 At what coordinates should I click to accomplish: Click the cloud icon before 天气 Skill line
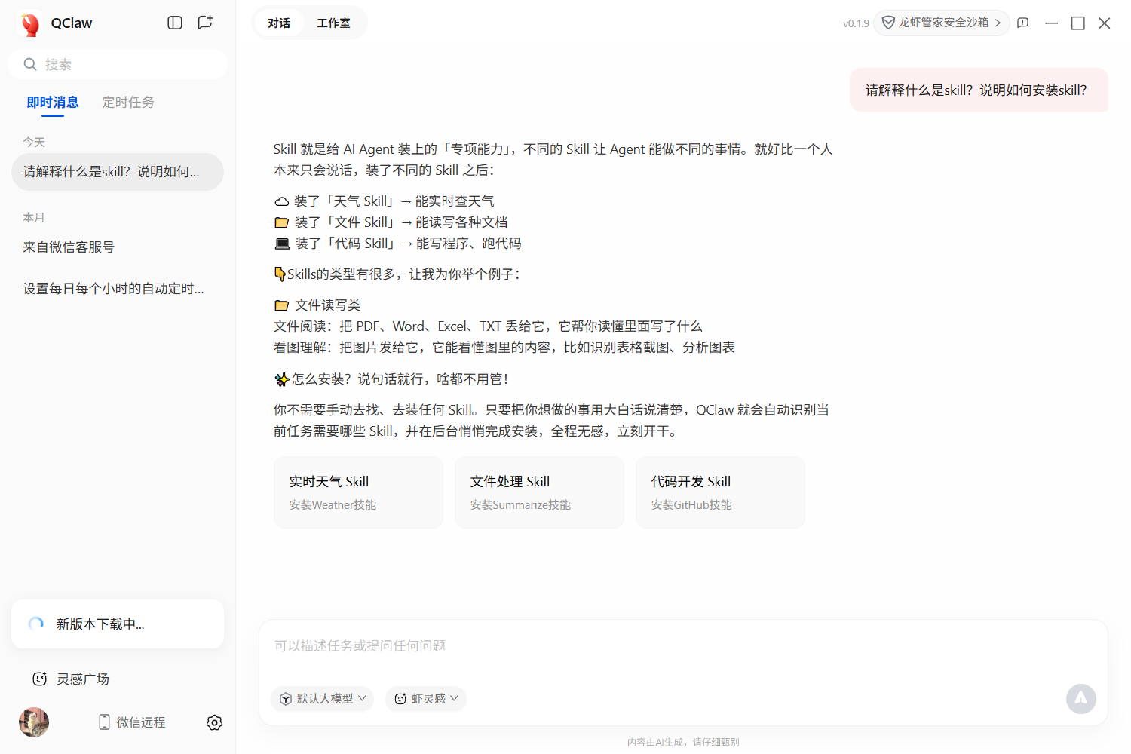coord(281,201)
